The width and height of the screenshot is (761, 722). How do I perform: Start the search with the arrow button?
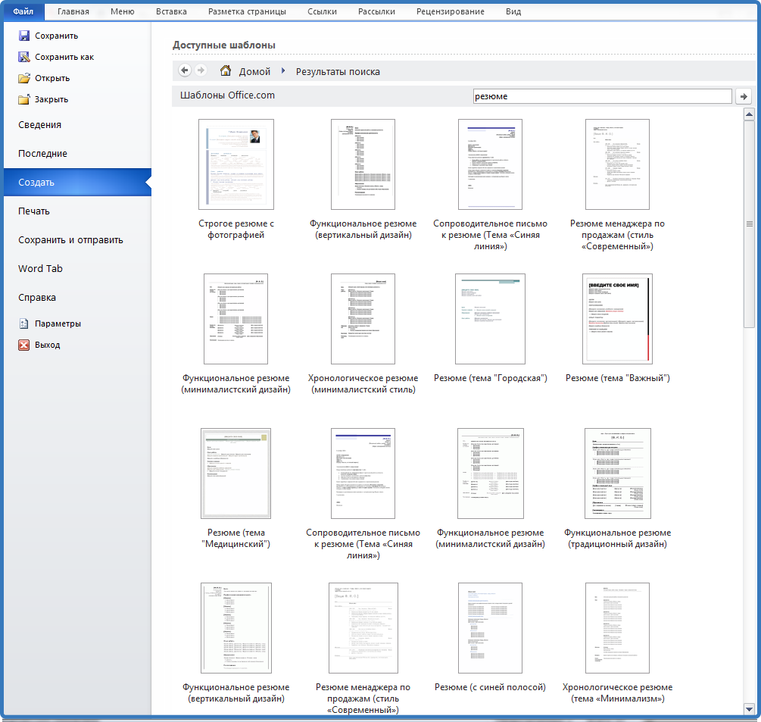(x=744, y=96)
